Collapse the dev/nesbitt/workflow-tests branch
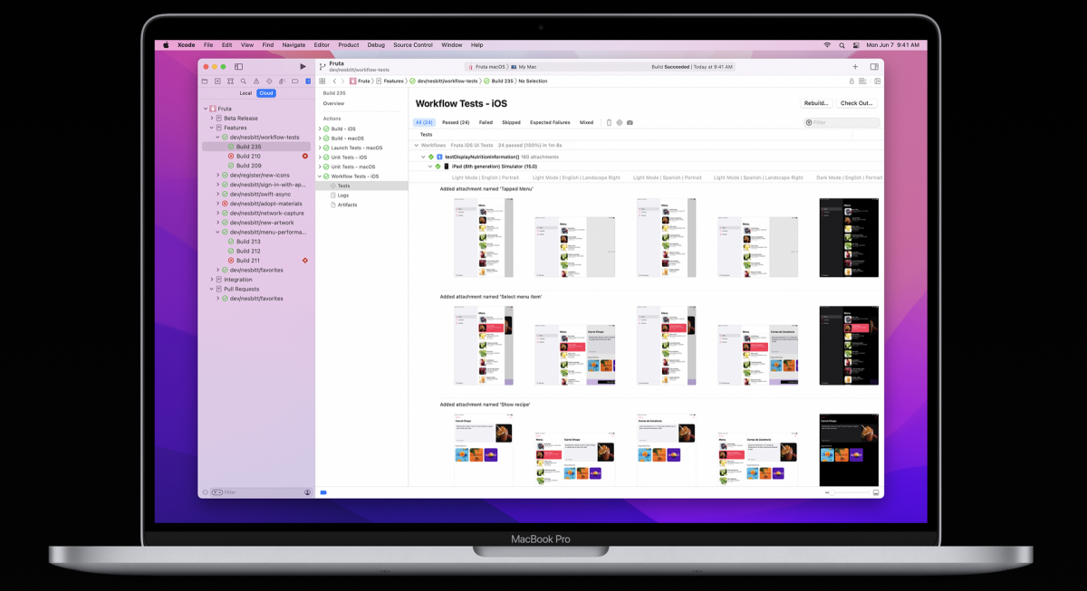This screenshot has width=1087, height=591. pos(218,138)
